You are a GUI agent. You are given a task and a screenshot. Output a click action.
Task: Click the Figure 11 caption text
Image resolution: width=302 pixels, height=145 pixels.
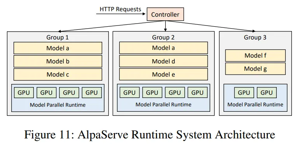pyautogui.click(x=150, y=135)
